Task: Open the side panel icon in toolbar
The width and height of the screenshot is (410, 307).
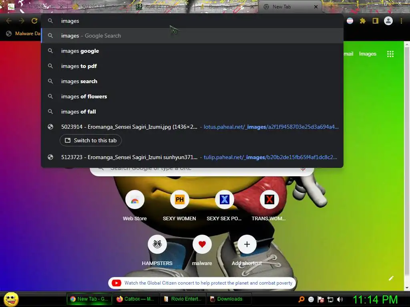Action: pos(375,21)
